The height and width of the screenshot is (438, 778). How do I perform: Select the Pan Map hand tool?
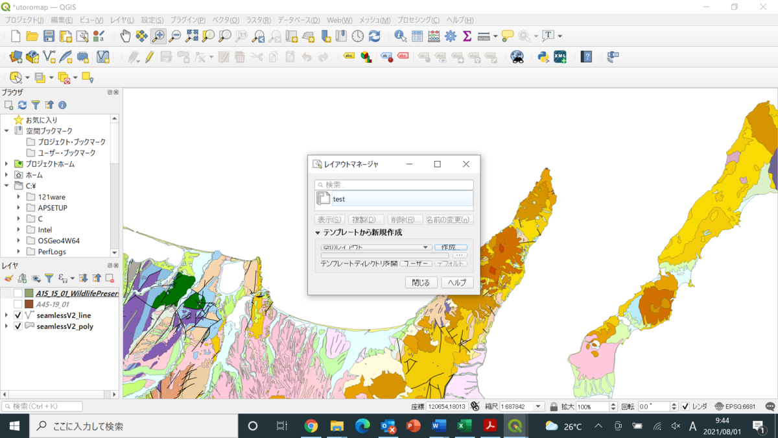[x=125, y=36]
